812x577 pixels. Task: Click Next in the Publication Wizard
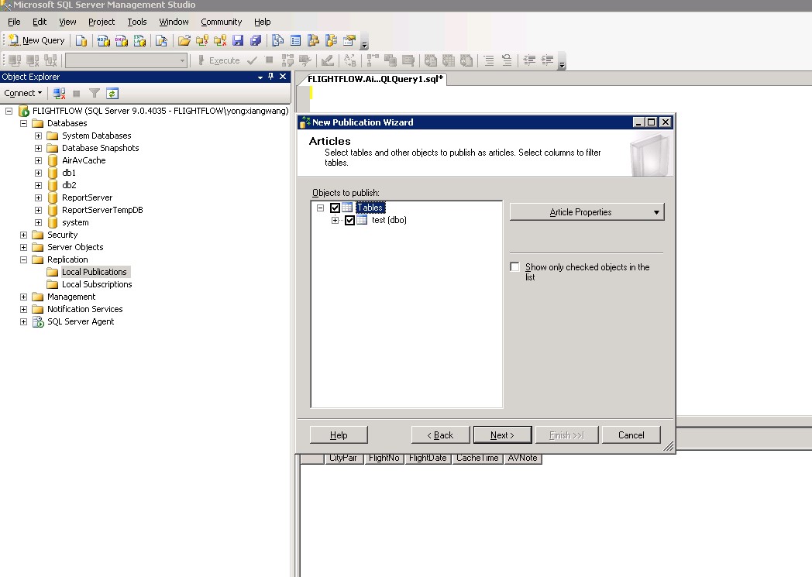tap(502, 435)
